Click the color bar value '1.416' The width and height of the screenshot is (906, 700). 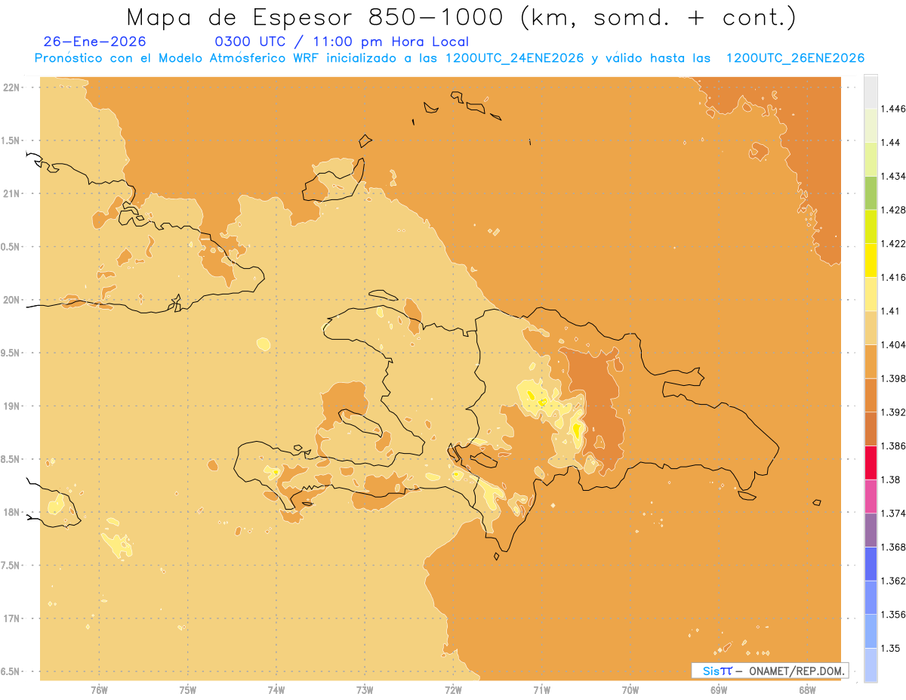tap(893, 277)
